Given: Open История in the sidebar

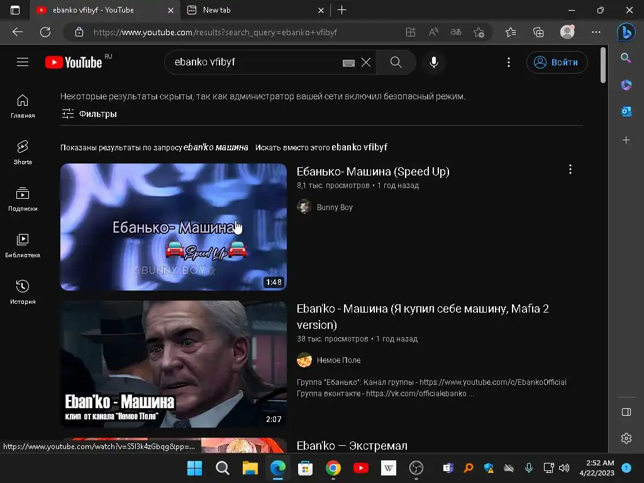Looking at the screenshot, I should tap(23, 292).
